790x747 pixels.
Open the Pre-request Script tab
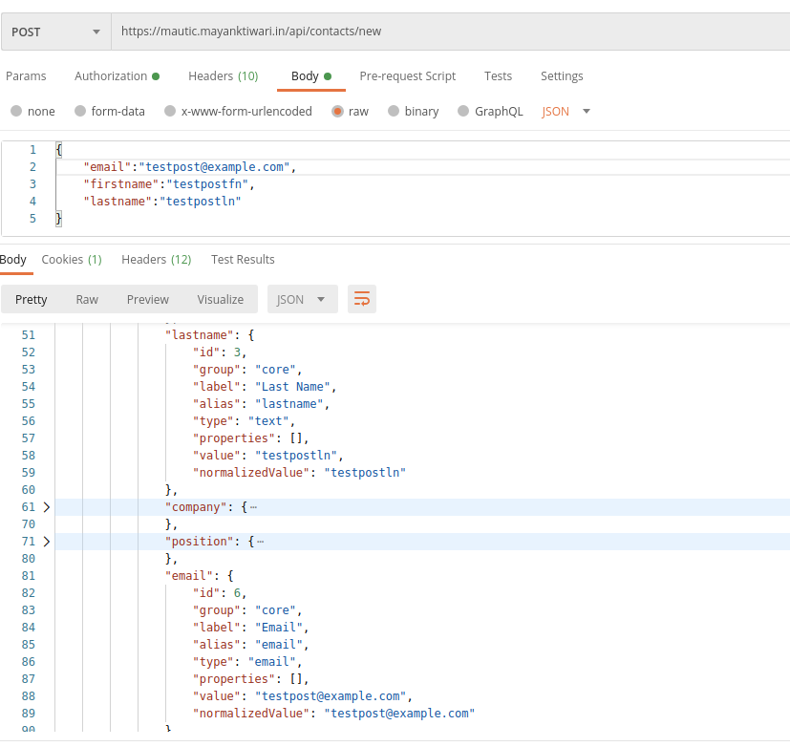408,76
